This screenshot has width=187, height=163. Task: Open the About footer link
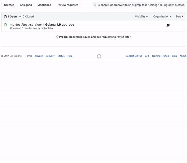coord(183,56)
